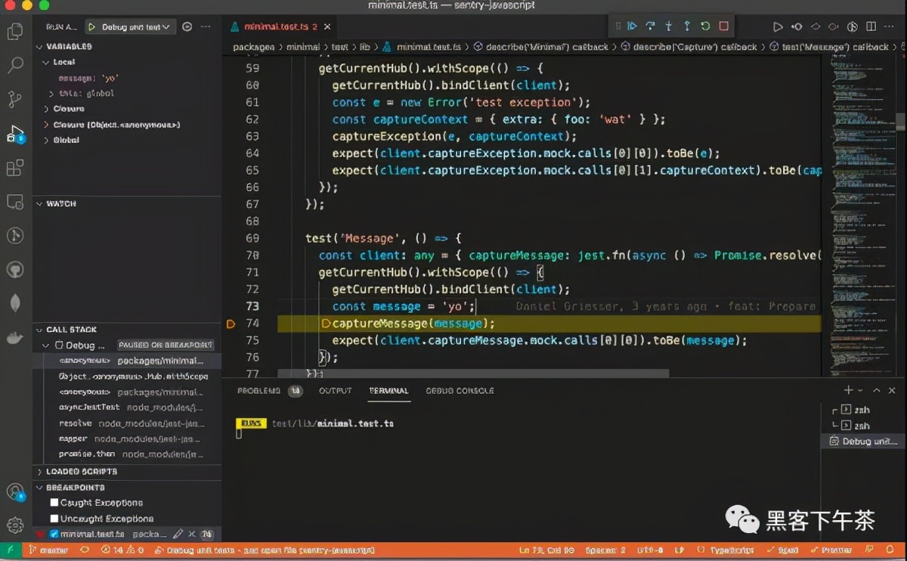Click Prettier in the status bar
Viewport: 907px width, 561px height.
tap(830, 550)
